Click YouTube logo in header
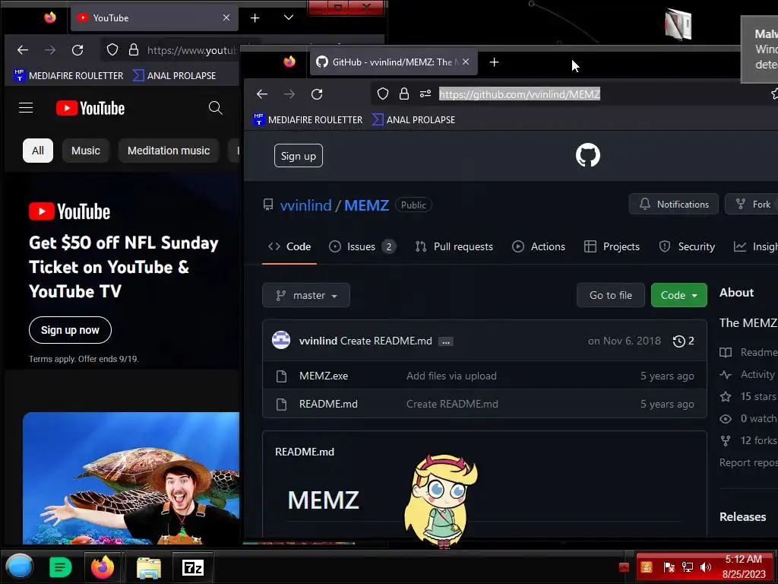Image resolution: width=778 pixels, height=584 pixels. 90,108
